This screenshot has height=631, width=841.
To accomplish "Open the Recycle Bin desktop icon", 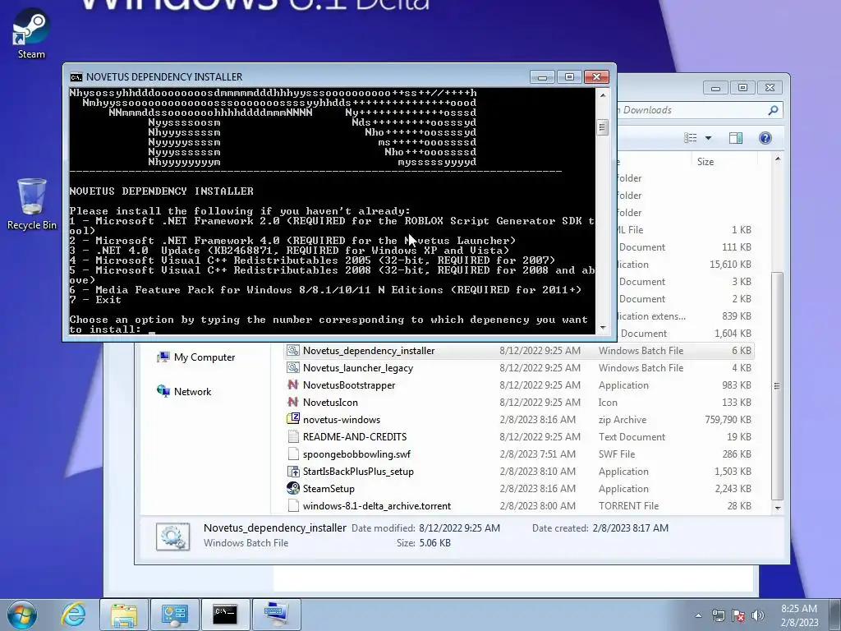I will pos(32,204).
